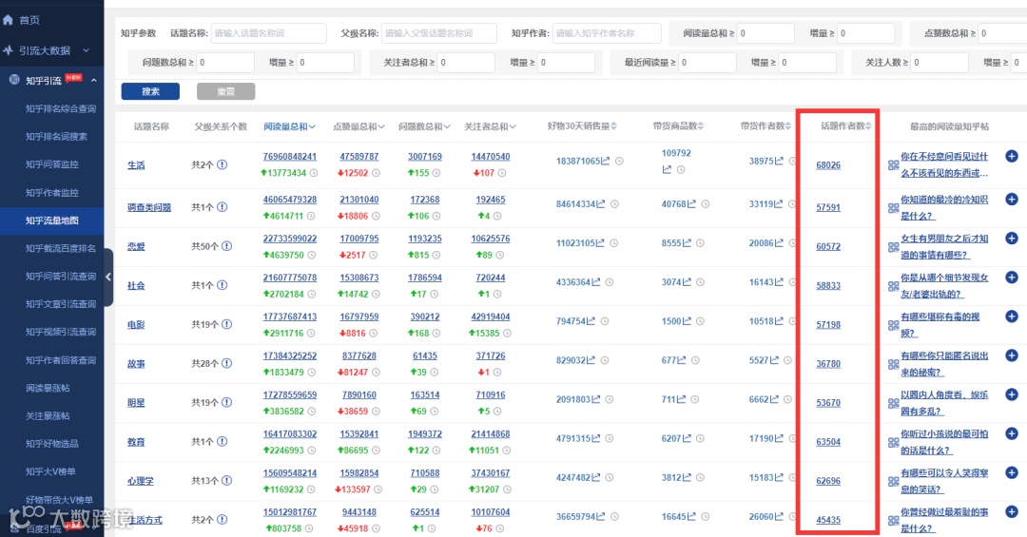1027x537 pixels.
Task: Click clock icon beside decrement 12502
Action: 376,173
